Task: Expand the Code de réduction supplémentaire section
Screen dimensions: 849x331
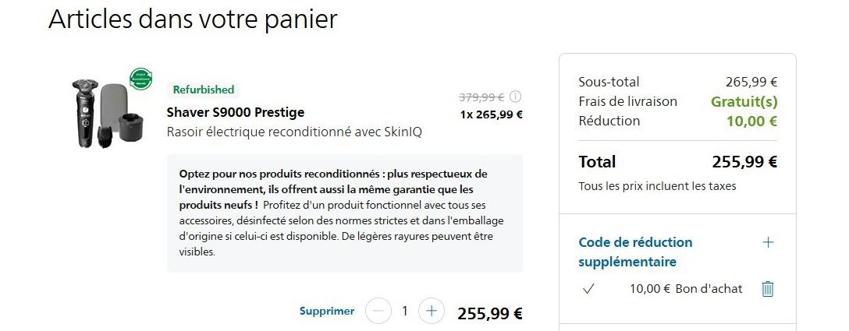Action: 768,242
